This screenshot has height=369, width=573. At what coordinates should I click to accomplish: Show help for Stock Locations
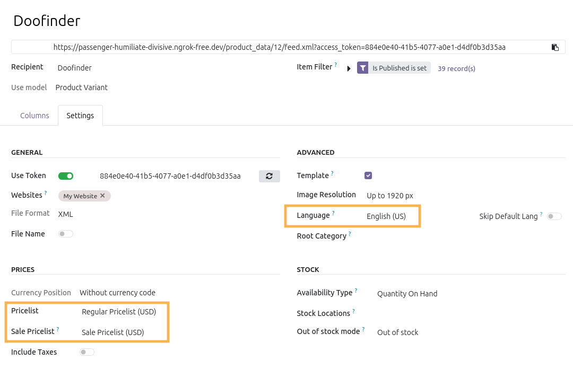[x=353, y=311]
